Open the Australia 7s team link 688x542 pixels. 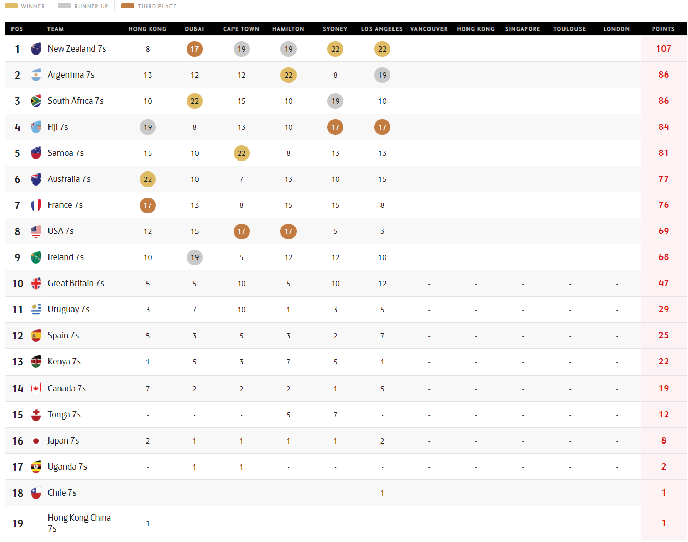[69, 179]
